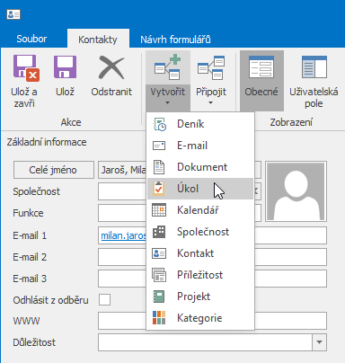Expand the Důležitost combo box arrow
Screen dimensions: 345x363
tap(319, 342)
